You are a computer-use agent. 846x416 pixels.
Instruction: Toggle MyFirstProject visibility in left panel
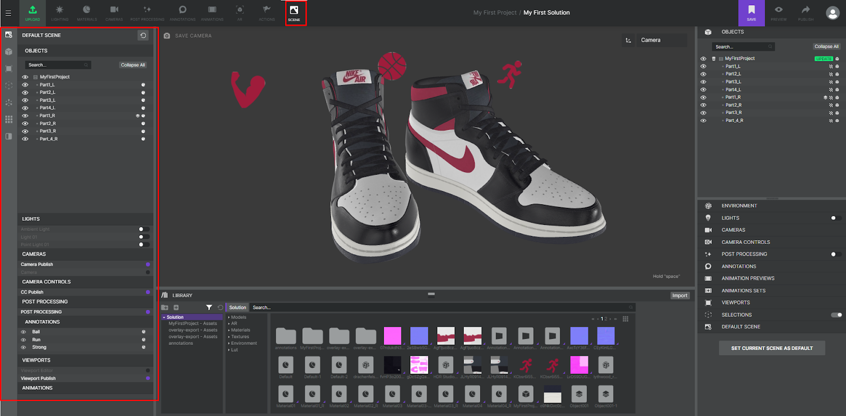(25, 77)
